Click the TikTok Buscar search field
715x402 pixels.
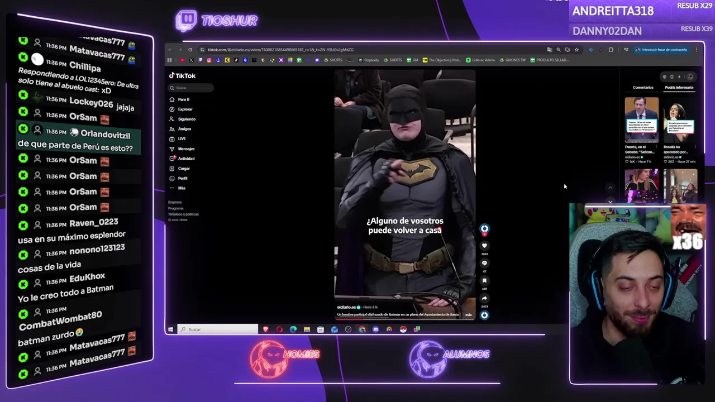point(191,88)
